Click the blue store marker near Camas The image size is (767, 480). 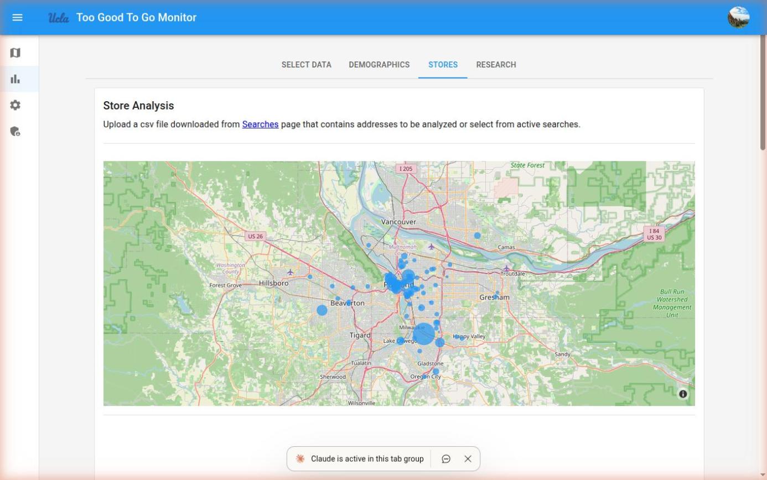coord(478,236)
